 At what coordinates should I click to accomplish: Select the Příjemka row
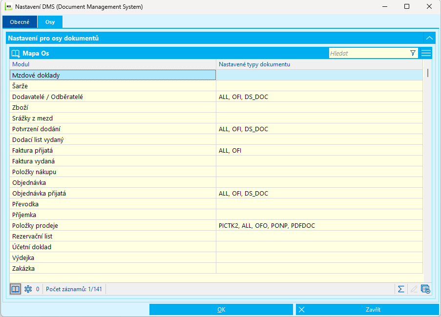click(x=216, y=215)
